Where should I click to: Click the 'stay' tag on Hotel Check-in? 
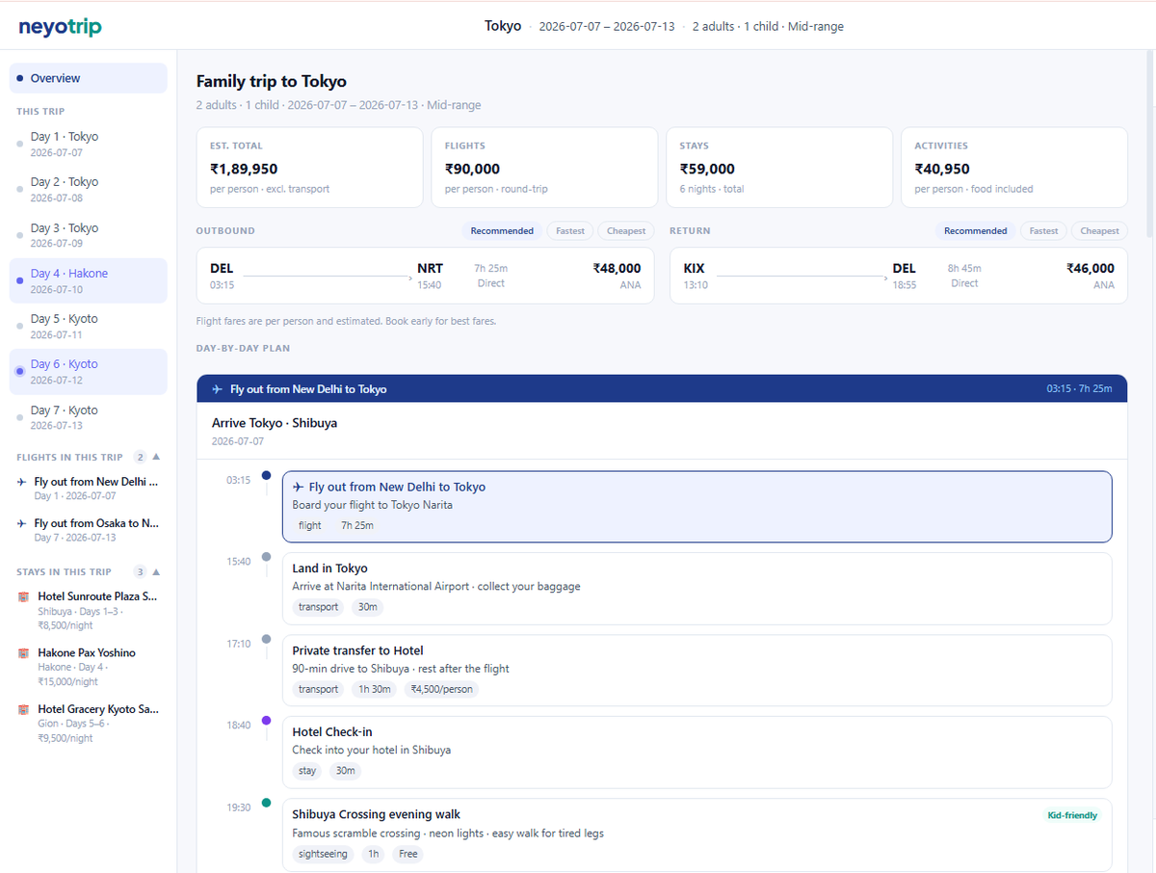(x=307, y=771)
